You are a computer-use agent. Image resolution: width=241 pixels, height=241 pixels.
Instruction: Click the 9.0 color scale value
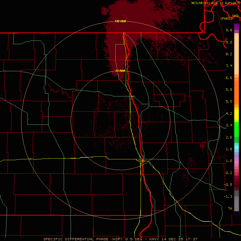tap(229, 42)
